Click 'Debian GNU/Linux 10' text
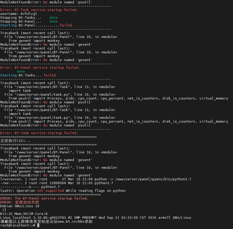The width and height of the screenshot is (233, 229). [20, 206]
